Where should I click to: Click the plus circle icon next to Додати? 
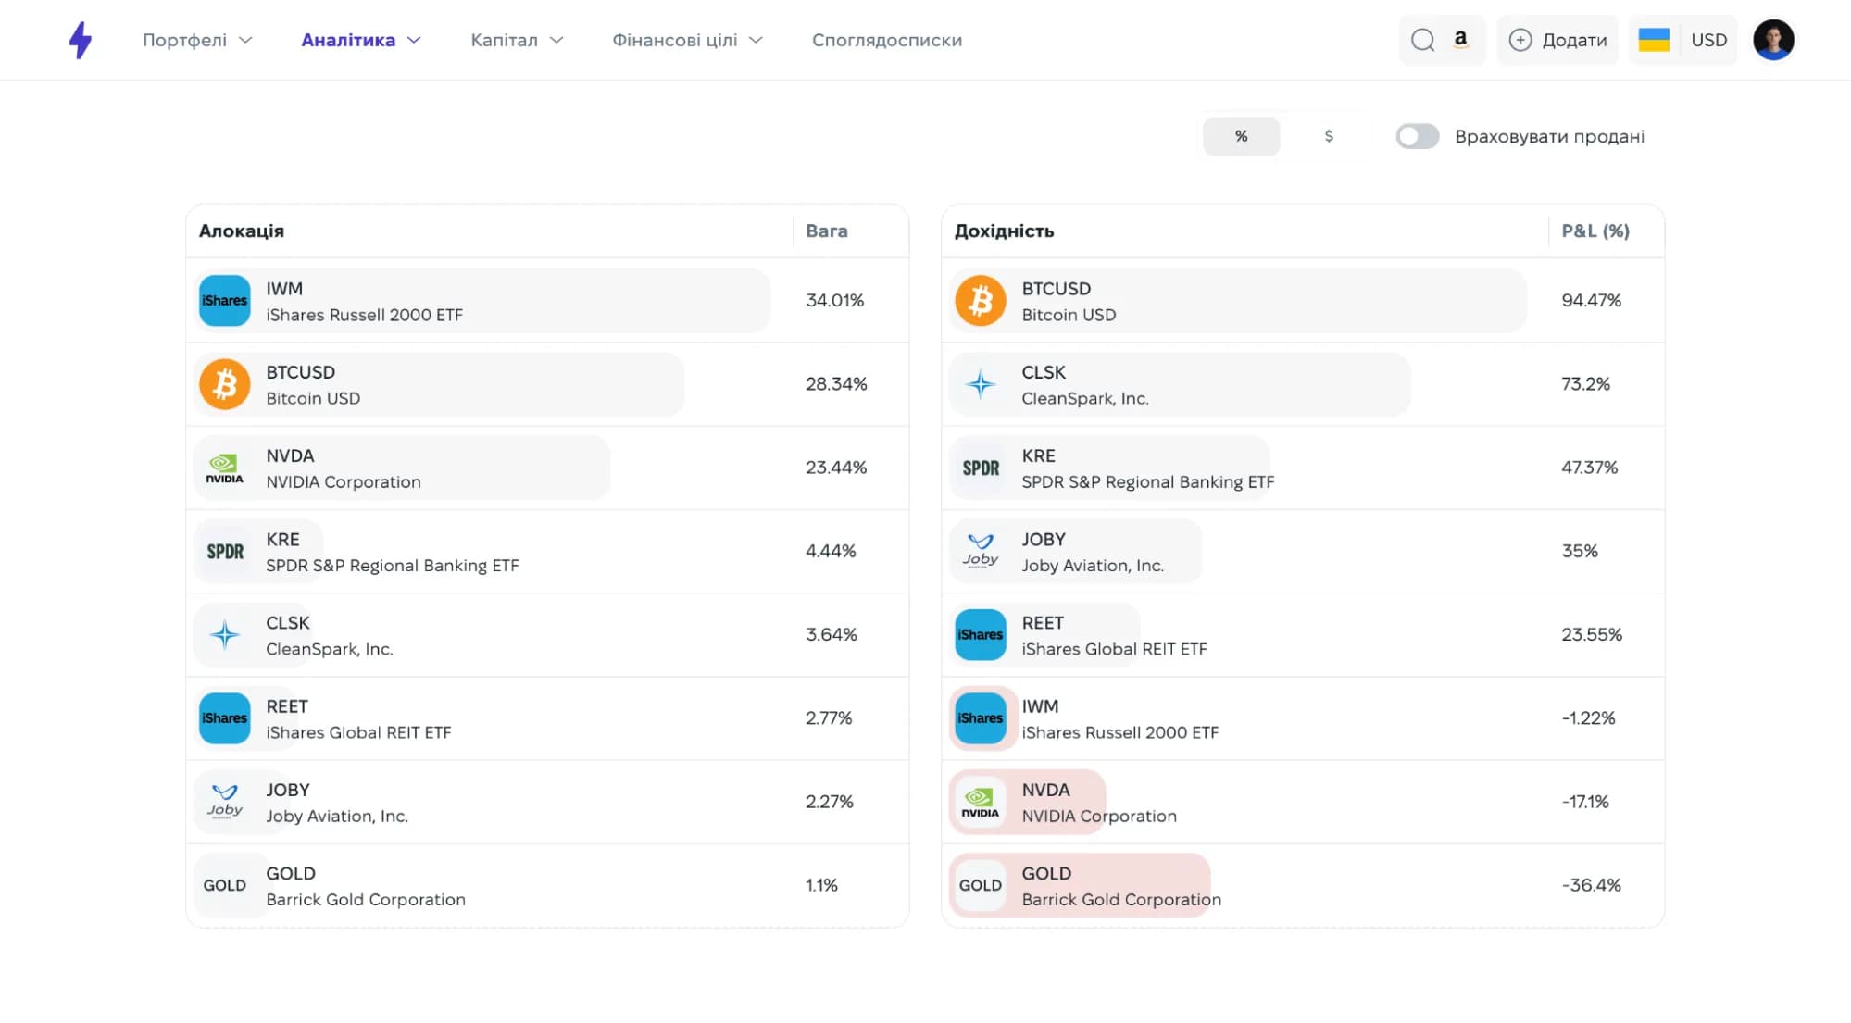pyautogui.click(x=1520, y=40)
